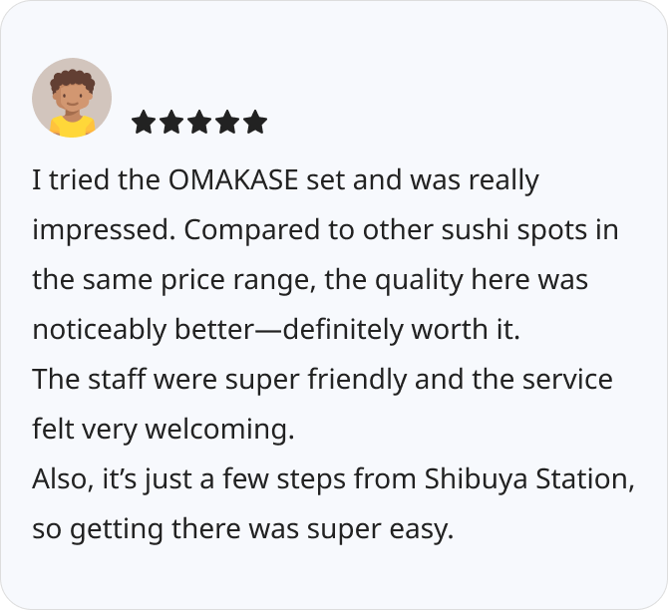
Task: Click the fifth rating star
Action: [255, 123]
